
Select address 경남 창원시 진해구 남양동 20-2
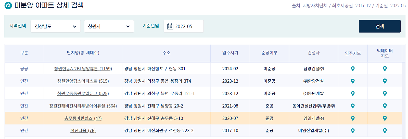click(154, 106)
